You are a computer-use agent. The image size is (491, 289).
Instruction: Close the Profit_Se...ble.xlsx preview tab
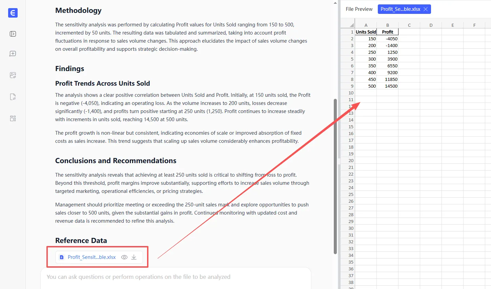pos(426,9)
